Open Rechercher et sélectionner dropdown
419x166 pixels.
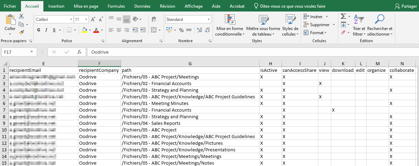380,25
